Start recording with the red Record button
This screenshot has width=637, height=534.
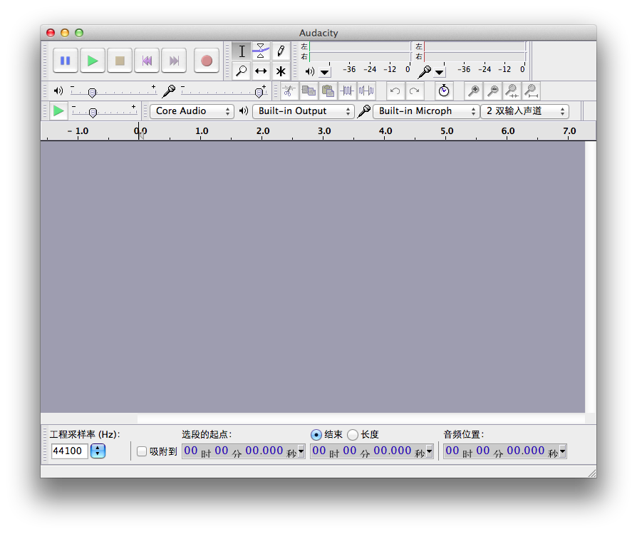pyautogui.click(x=207, y=61)
